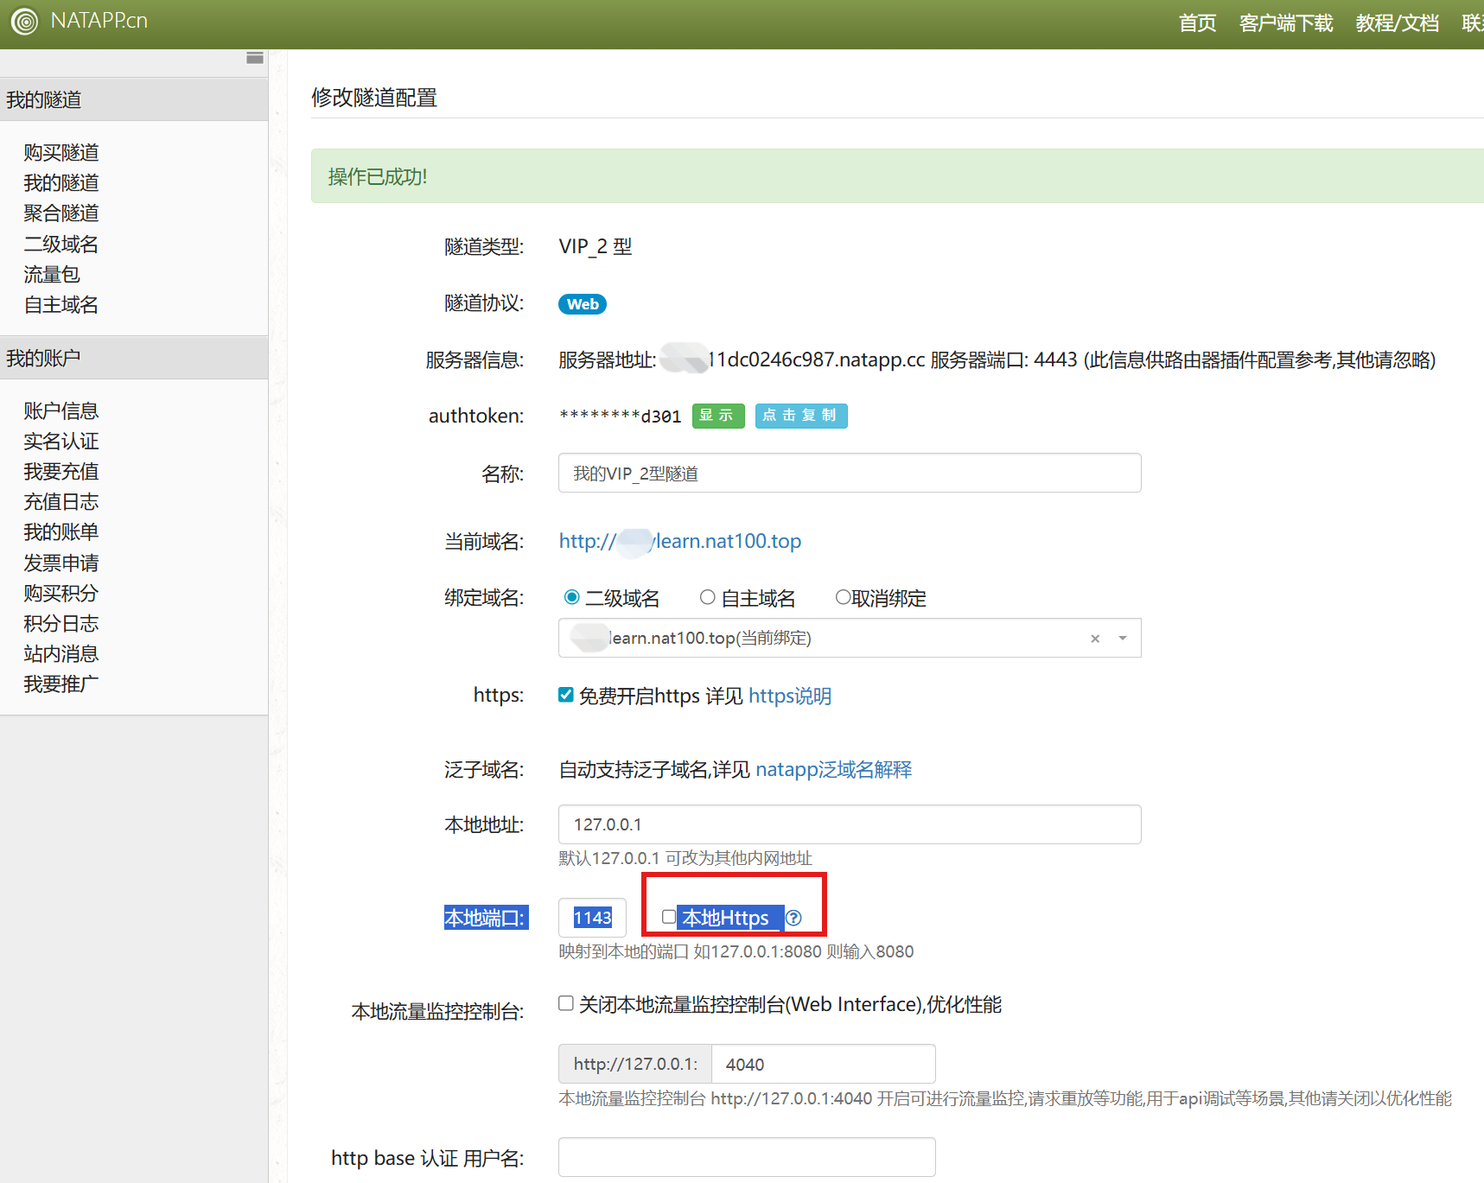This screenshot has width=1484, height=1183.
Task: Open 聚合隧道 in the sidebar
Action: [x=61, y=213]
